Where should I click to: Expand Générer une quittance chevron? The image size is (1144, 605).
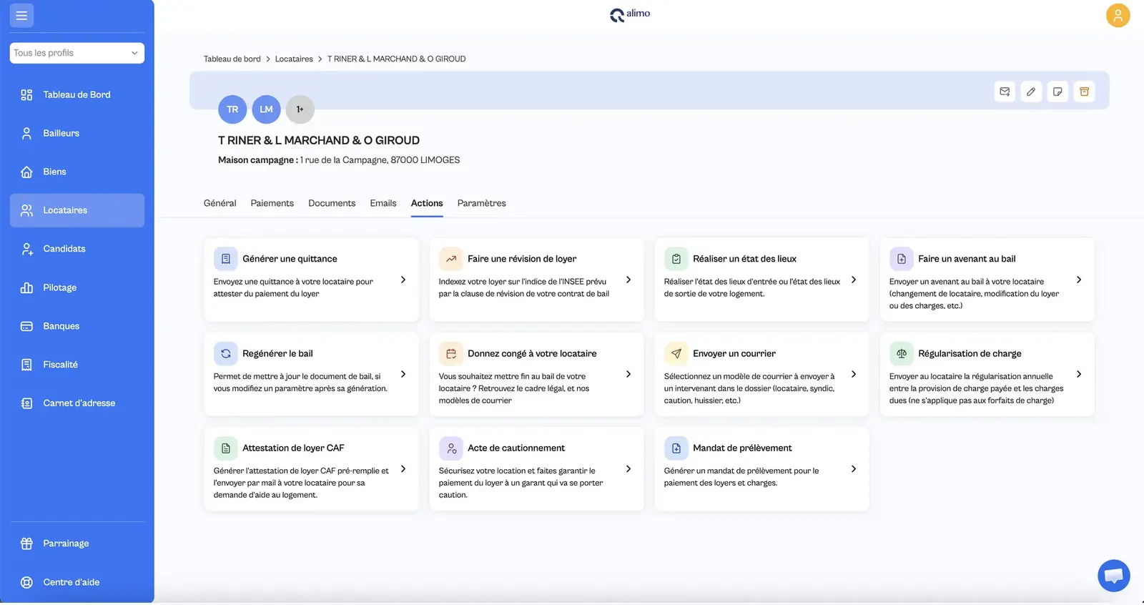403,280
